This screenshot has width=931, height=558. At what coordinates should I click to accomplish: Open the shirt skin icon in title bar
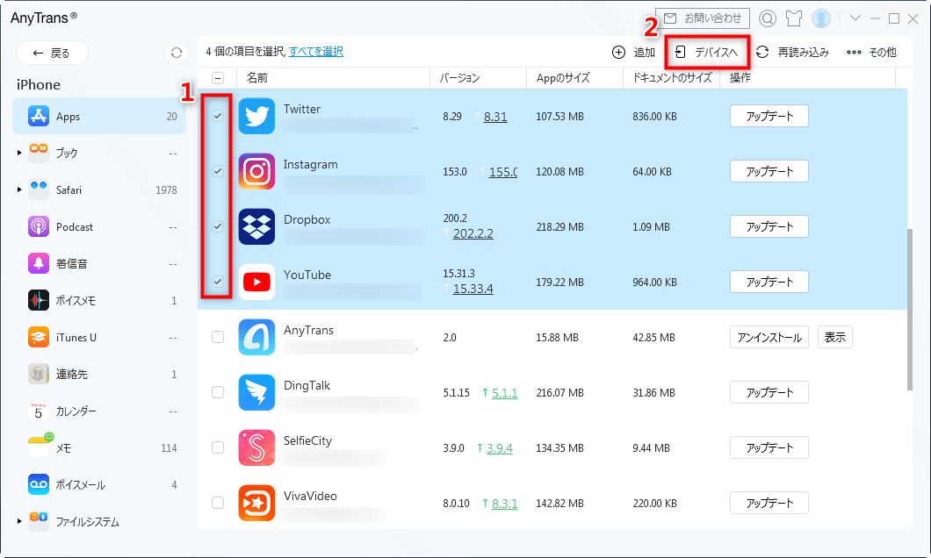tap(794, 19)
